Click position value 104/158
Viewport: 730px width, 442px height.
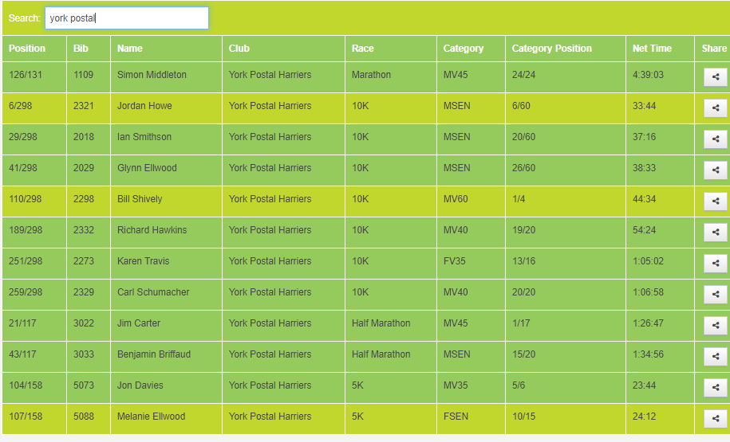click(26, 385)
